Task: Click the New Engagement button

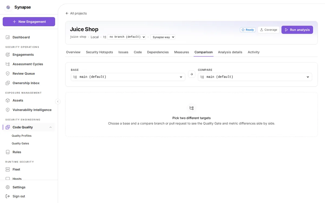Action: pyautogui.click(x=29, y=22)
